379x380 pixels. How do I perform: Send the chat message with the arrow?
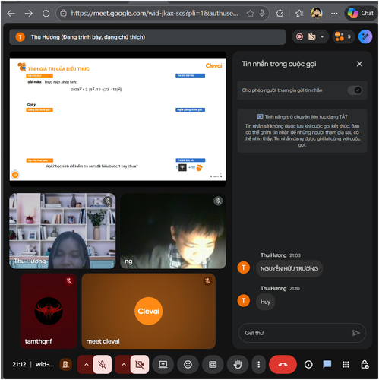point(356,333)
